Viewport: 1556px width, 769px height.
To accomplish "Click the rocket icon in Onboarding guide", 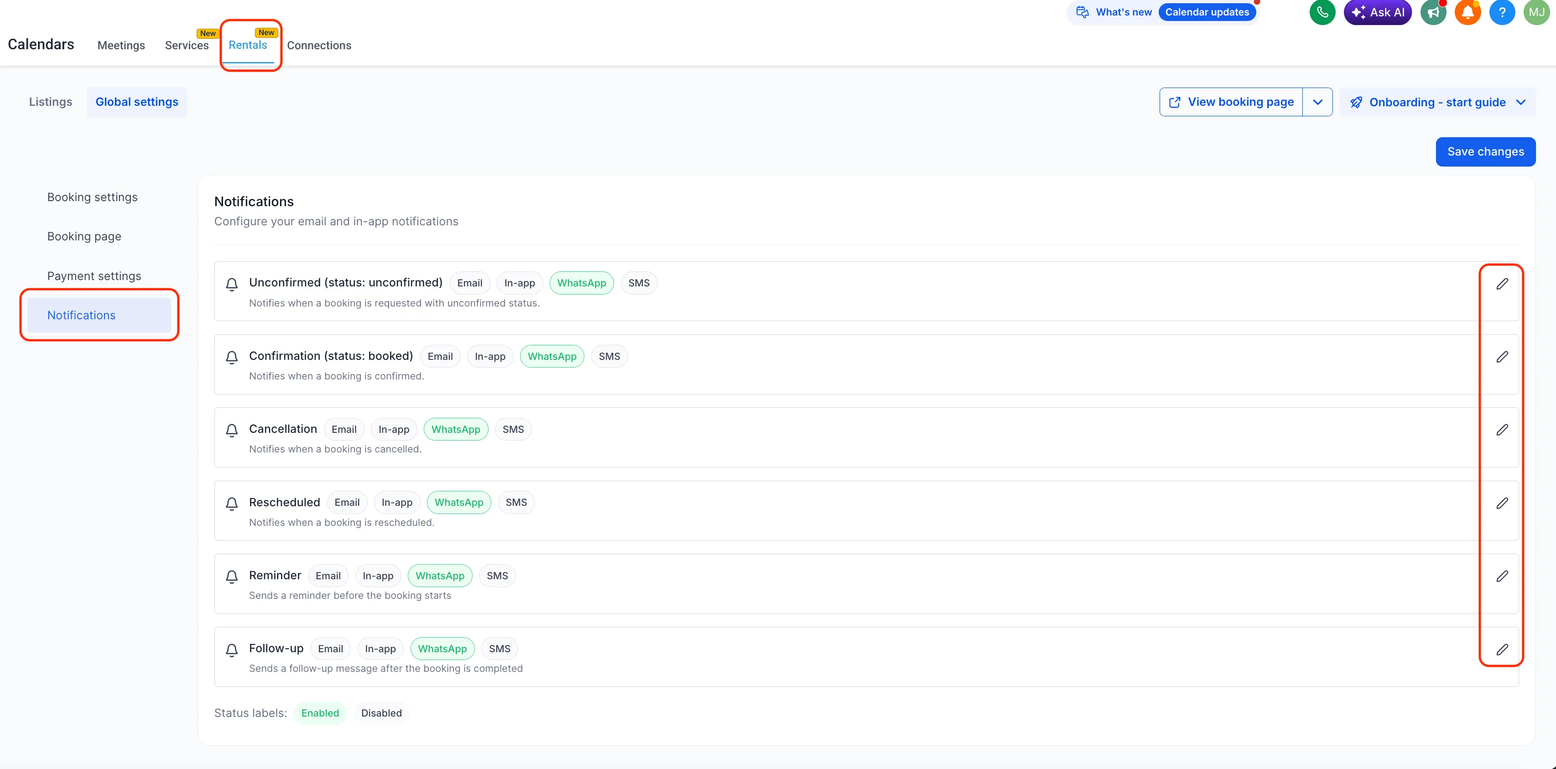I will [1356, 102].
